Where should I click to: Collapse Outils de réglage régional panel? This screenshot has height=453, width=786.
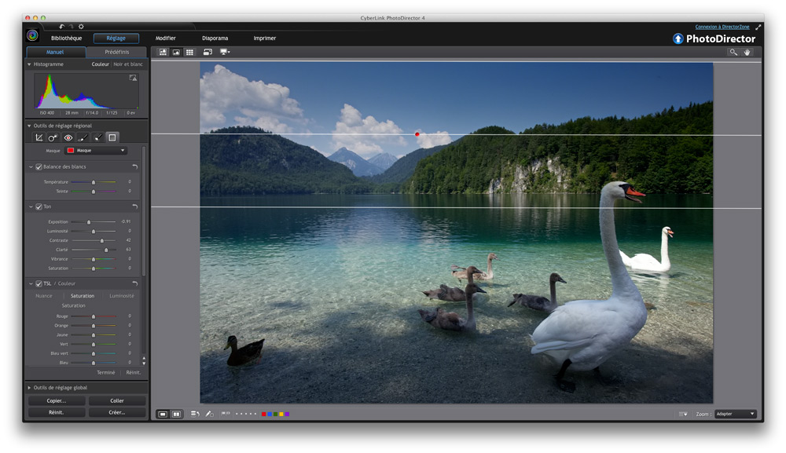29,126
